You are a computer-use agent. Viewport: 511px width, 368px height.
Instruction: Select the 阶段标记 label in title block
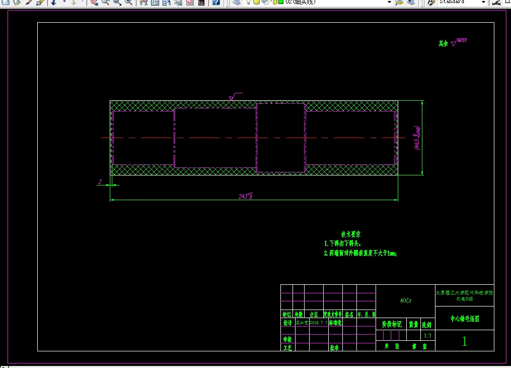[392, 324]
